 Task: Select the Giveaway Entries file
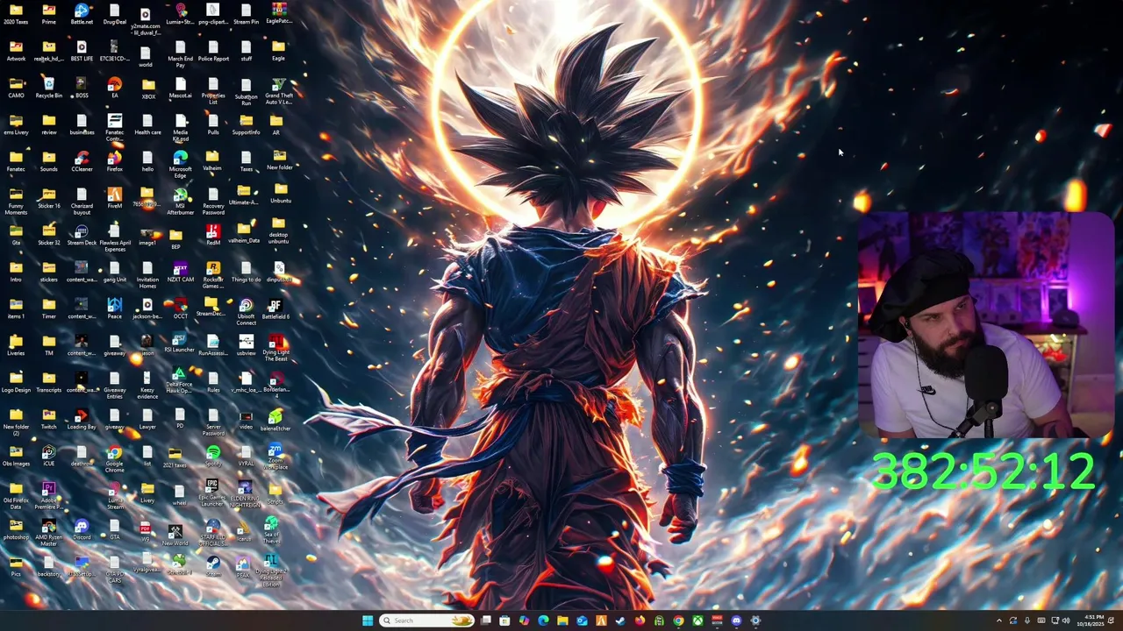pyautogui.click(x=114, y=386)
